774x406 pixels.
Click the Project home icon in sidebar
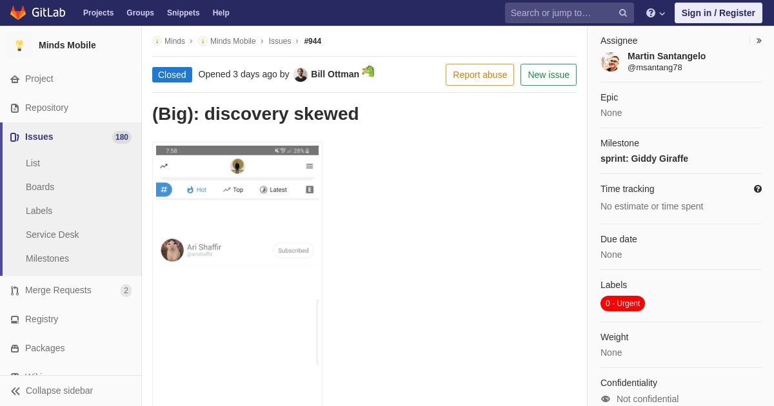[x=15, y=79]
